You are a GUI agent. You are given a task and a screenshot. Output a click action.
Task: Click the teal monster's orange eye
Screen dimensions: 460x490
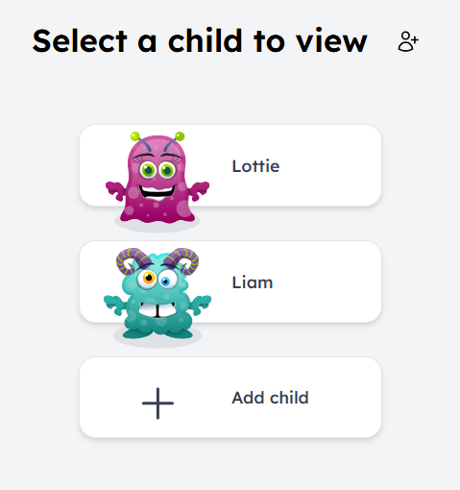pos(149,278)
